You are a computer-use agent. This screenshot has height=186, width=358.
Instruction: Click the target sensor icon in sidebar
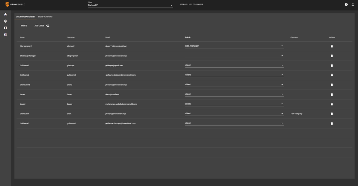tap(5, 21)
